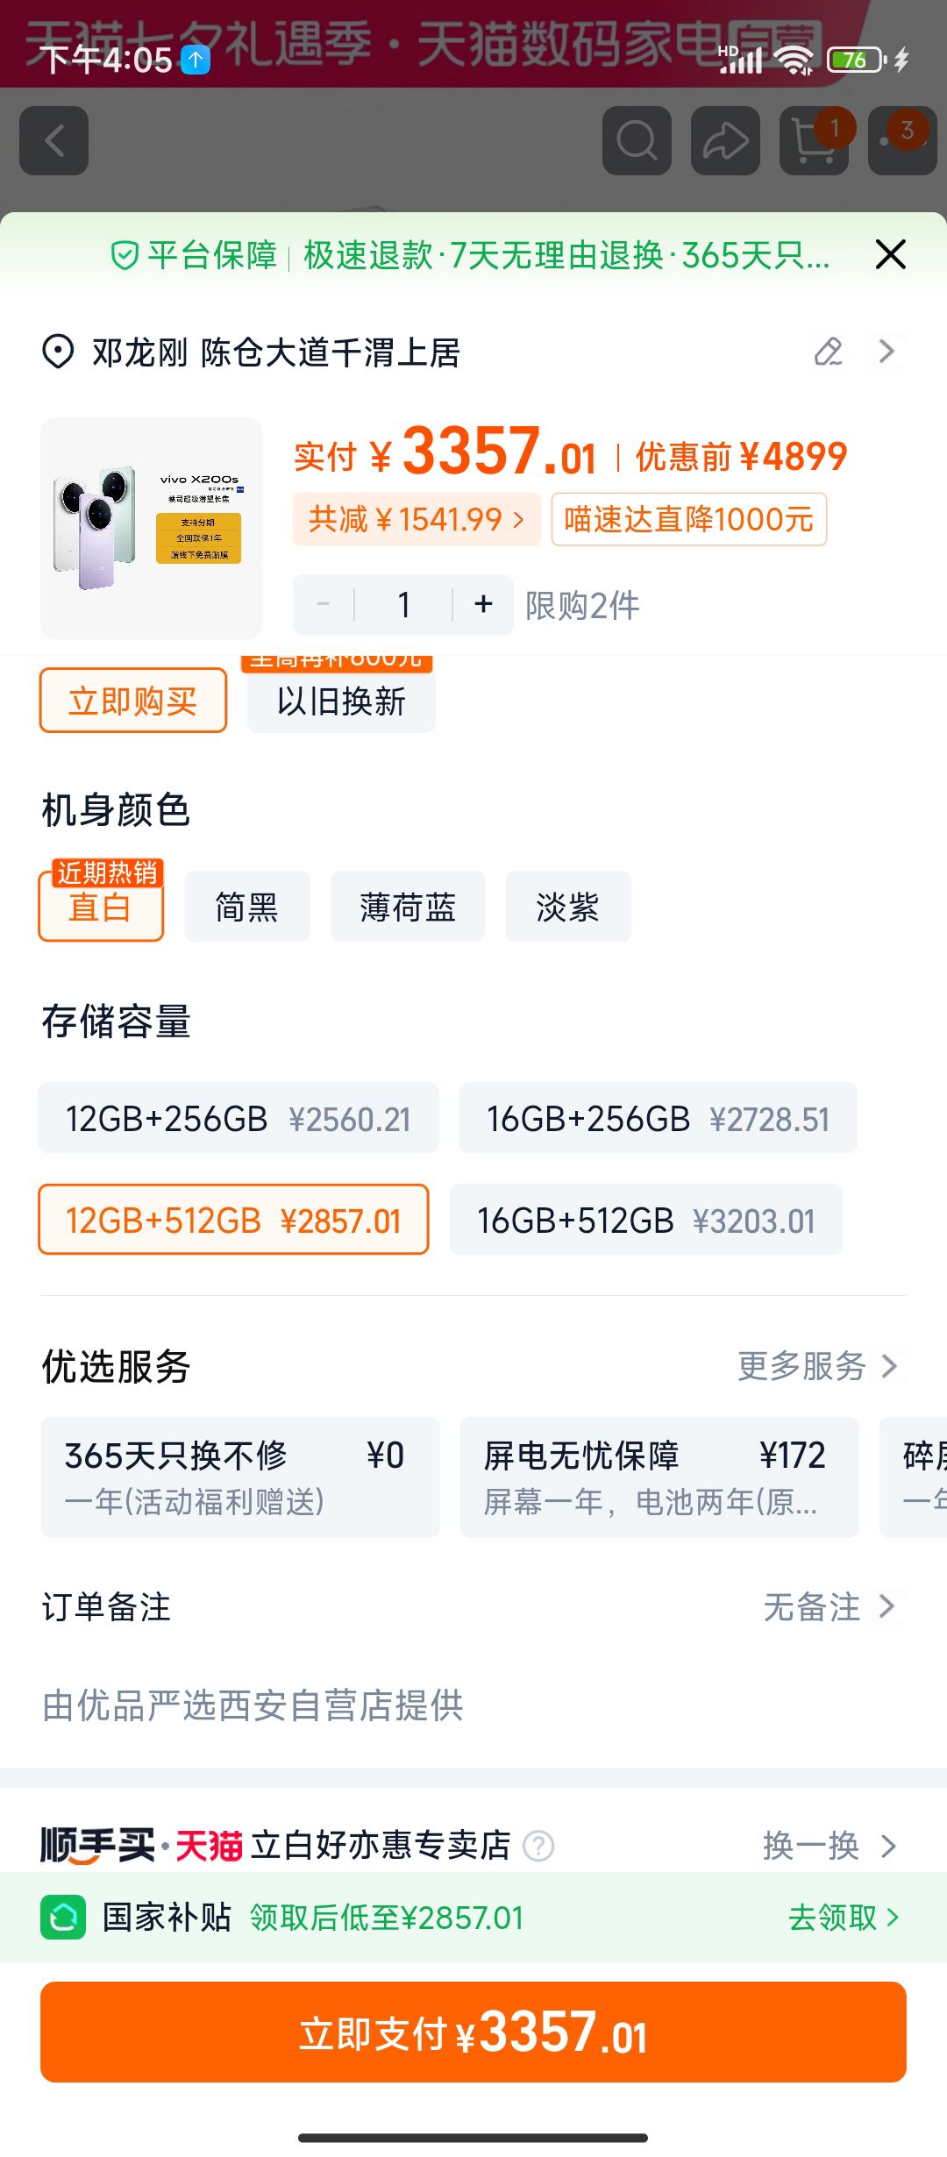947x2157 pixels.
Task: Open the more options dots icon
Action: pos(902,140)
